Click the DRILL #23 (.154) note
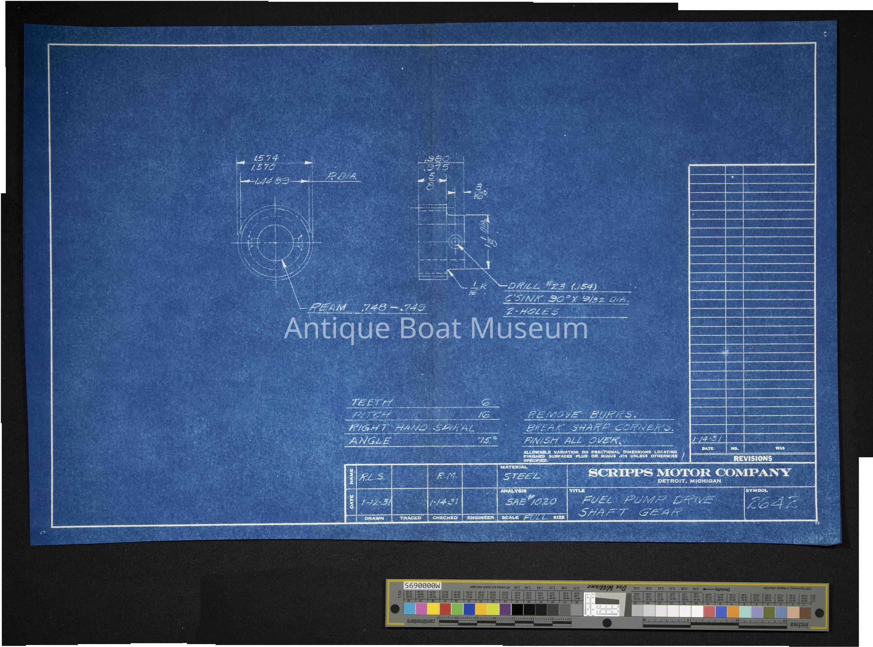Image resolution: width=873 pixels, height=647 pixels. click(x=552, y=287)
